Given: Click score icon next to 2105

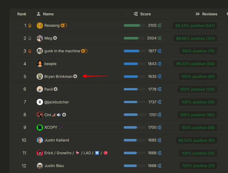Looking at the screenshot, I should click(x=159, y=25).
